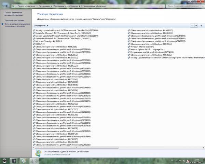Open the volume tray icon
This screenshot has height=164, width=205.
tap(188, 161)
